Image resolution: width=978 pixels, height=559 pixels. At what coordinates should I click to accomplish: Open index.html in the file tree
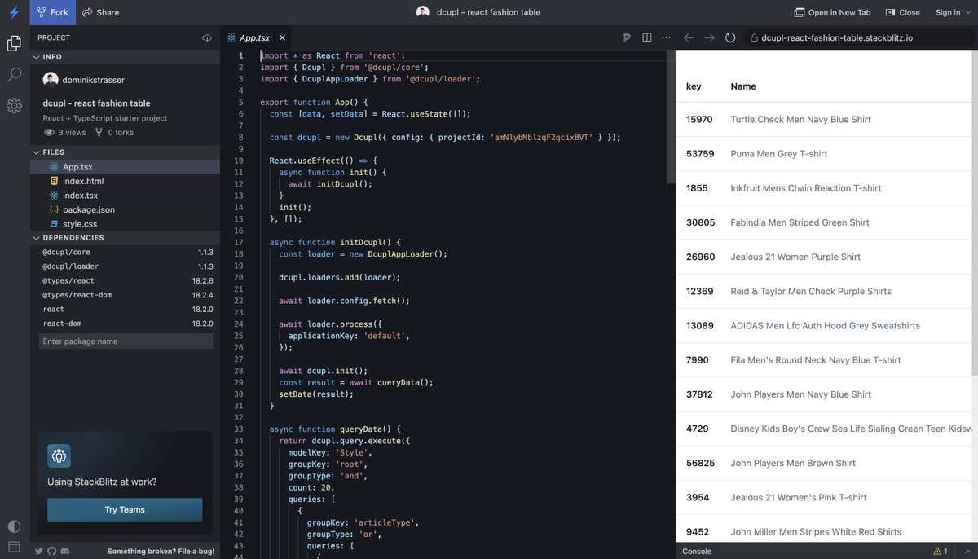[x=126, y=181]
